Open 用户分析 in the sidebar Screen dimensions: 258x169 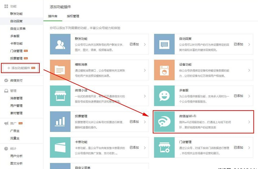pos(17,156)
